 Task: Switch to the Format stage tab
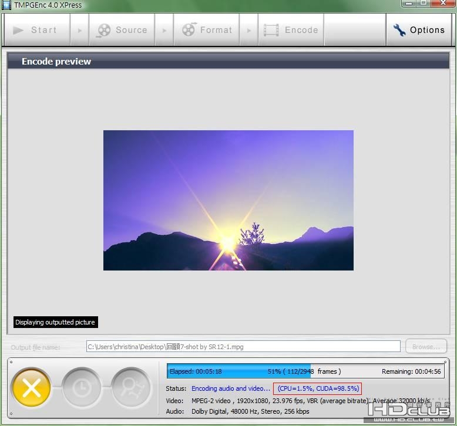point(206,30)
